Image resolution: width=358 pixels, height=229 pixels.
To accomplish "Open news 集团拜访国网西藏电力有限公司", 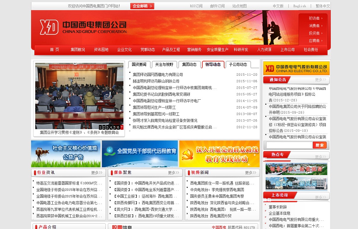I will point(158,75).
